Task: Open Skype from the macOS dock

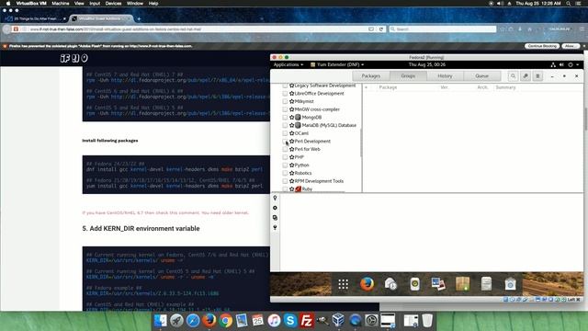Action: 290,321
